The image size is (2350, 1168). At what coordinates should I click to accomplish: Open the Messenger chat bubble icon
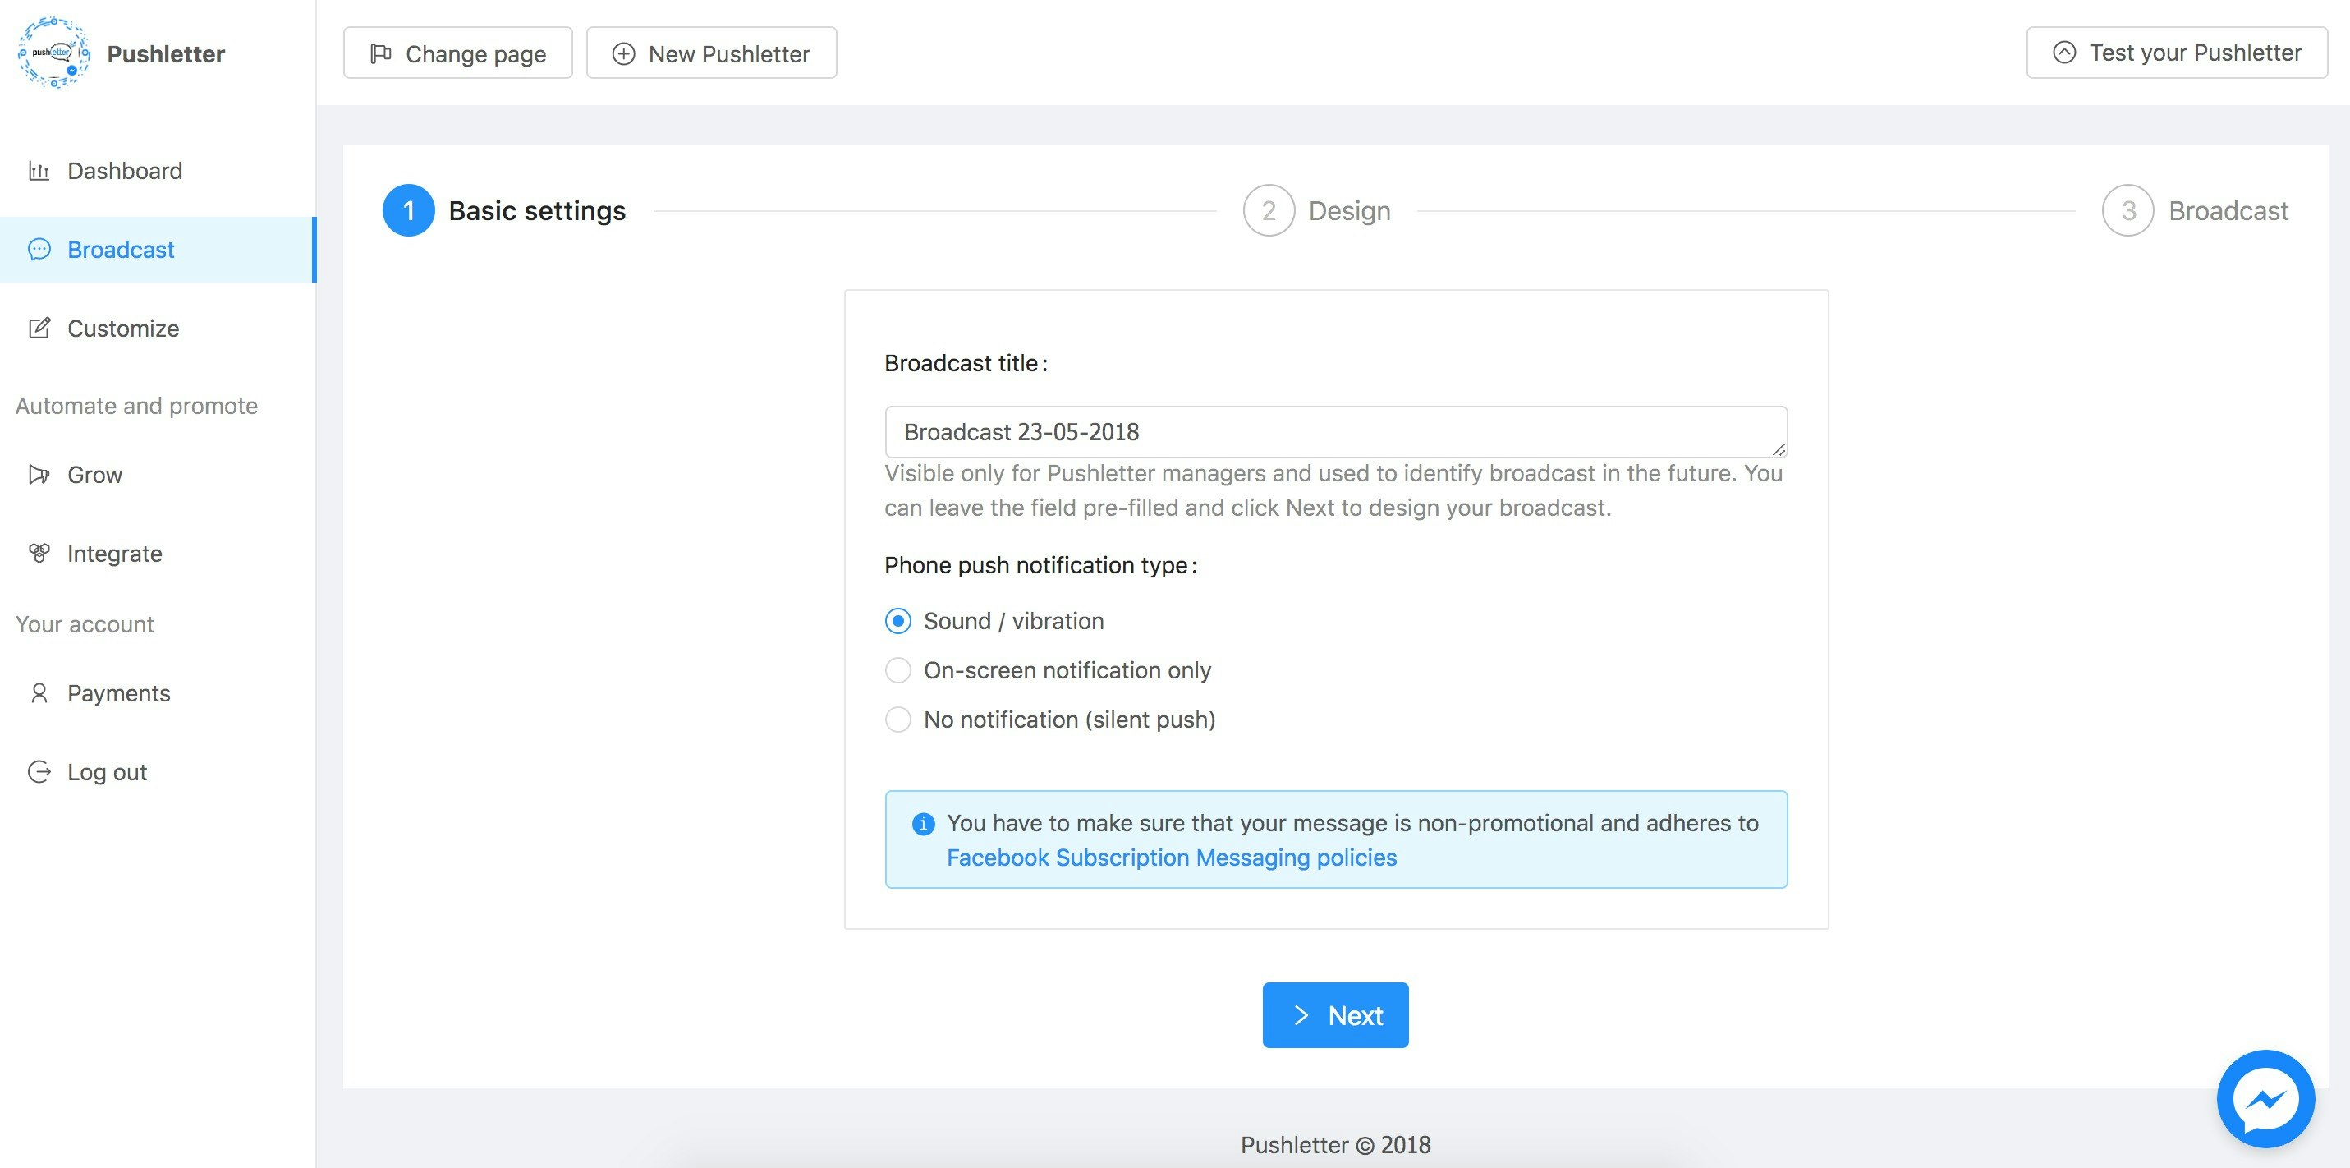tap(2265, 1099)
